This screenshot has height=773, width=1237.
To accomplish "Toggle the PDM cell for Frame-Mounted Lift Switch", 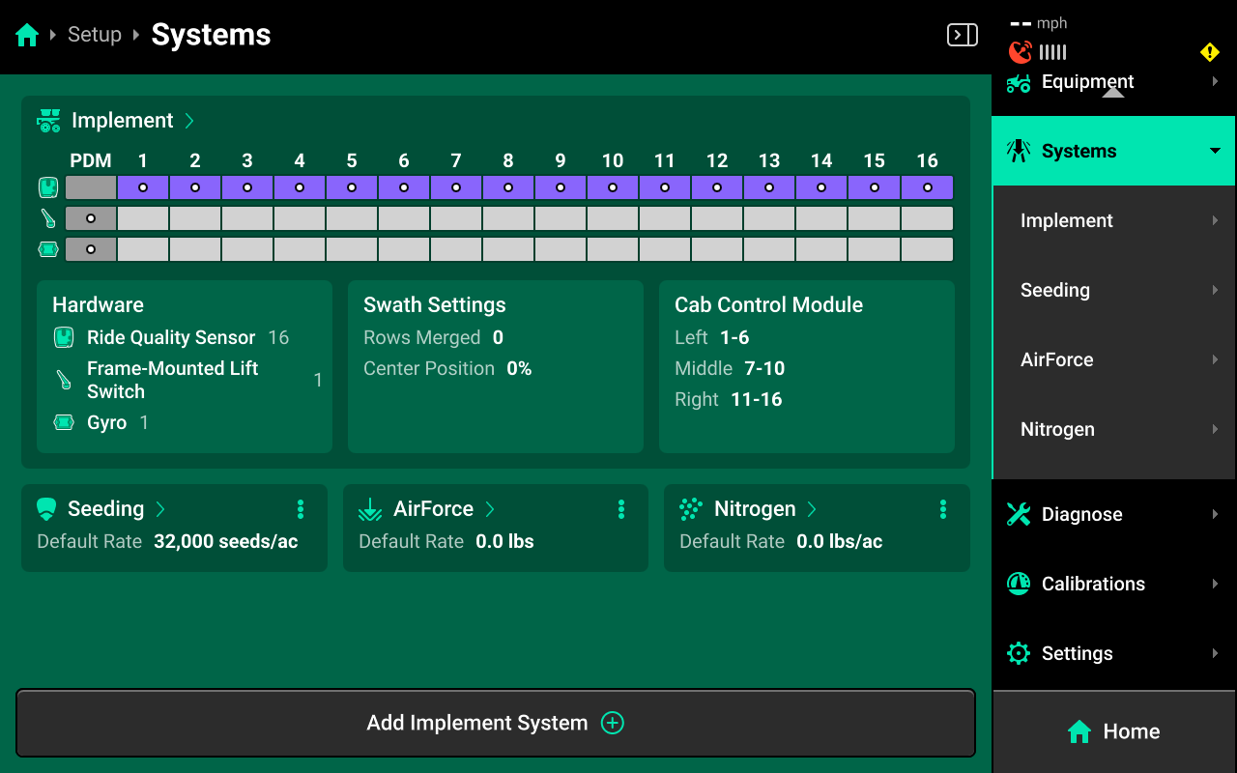I will 90,217.
